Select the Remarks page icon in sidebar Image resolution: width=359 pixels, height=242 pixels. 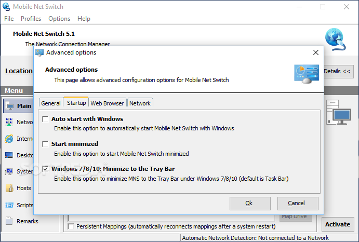point(9,221)
